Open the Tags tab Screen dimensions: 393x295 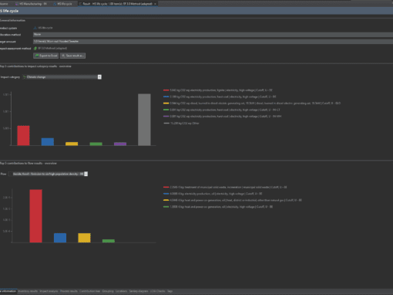[x=170, y=291]
